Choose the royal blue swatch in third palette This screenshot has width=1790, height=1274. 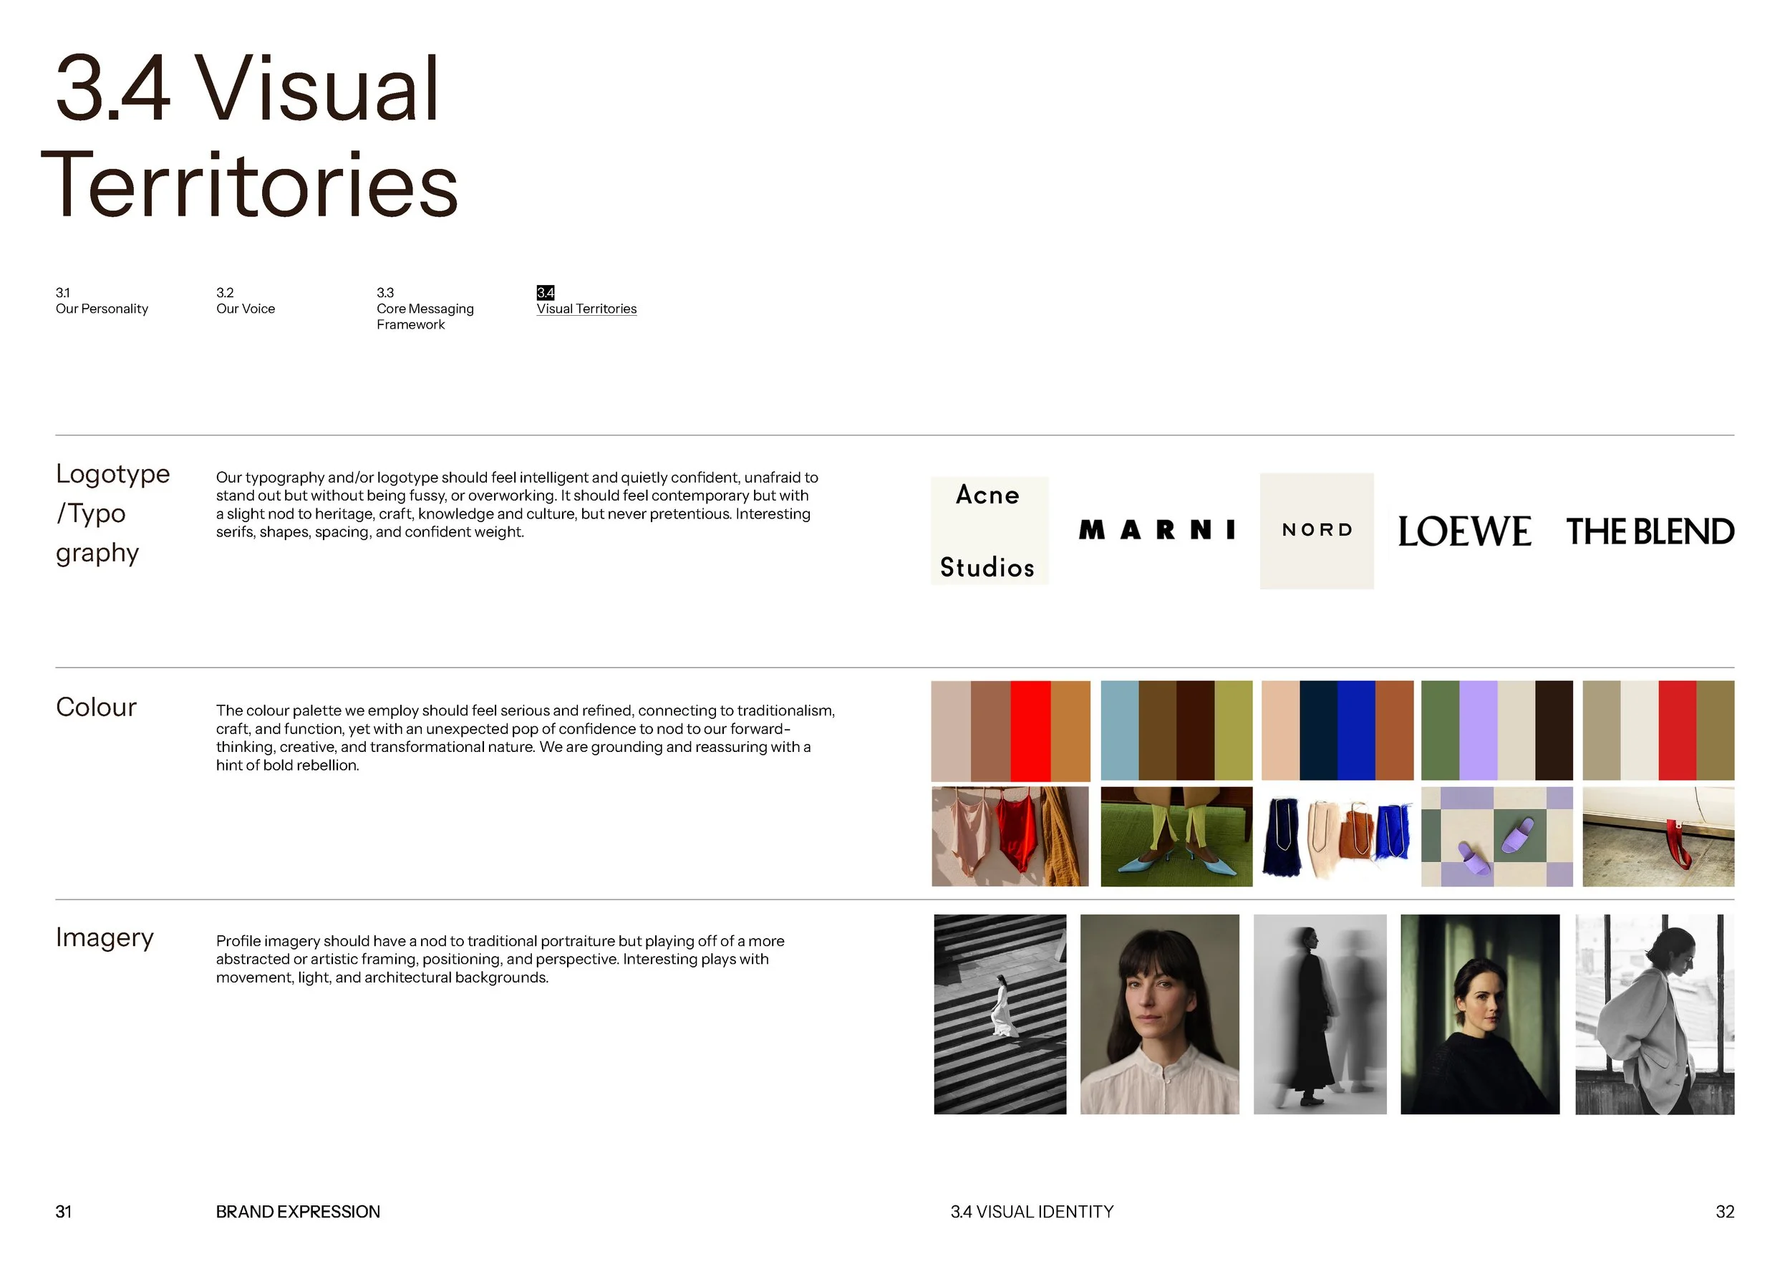(x=1356, y=730)
